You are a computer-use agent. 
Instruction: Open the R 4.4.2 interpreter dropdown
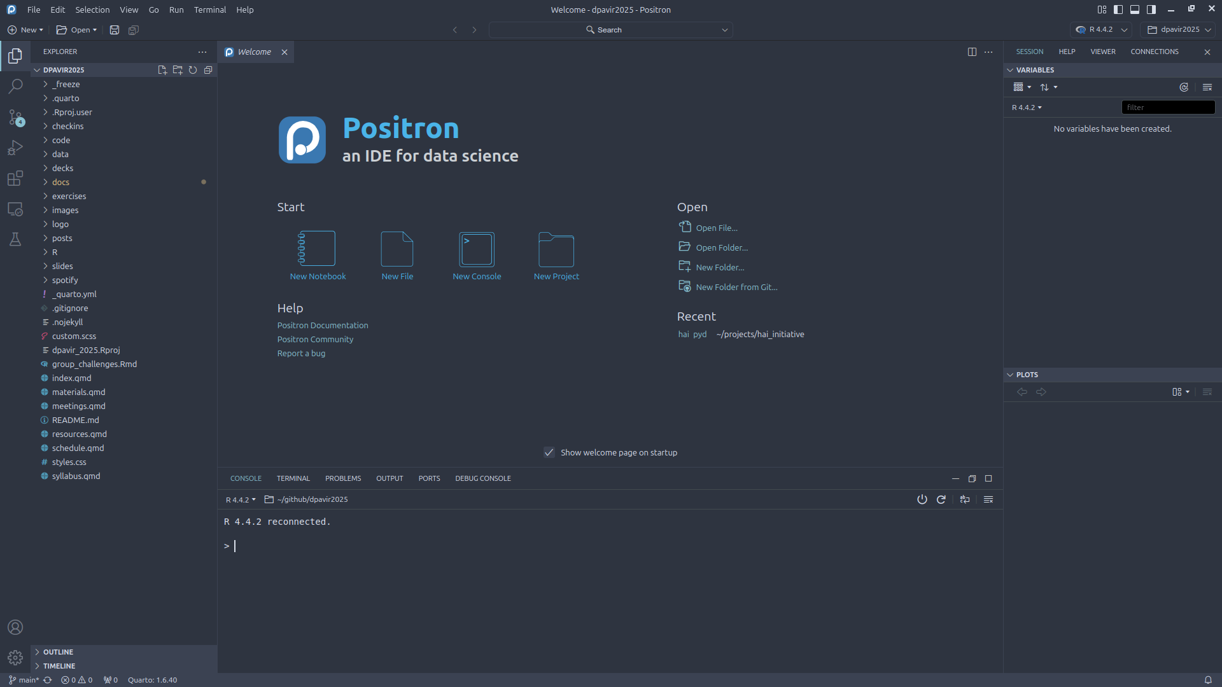click(1102, 29)
